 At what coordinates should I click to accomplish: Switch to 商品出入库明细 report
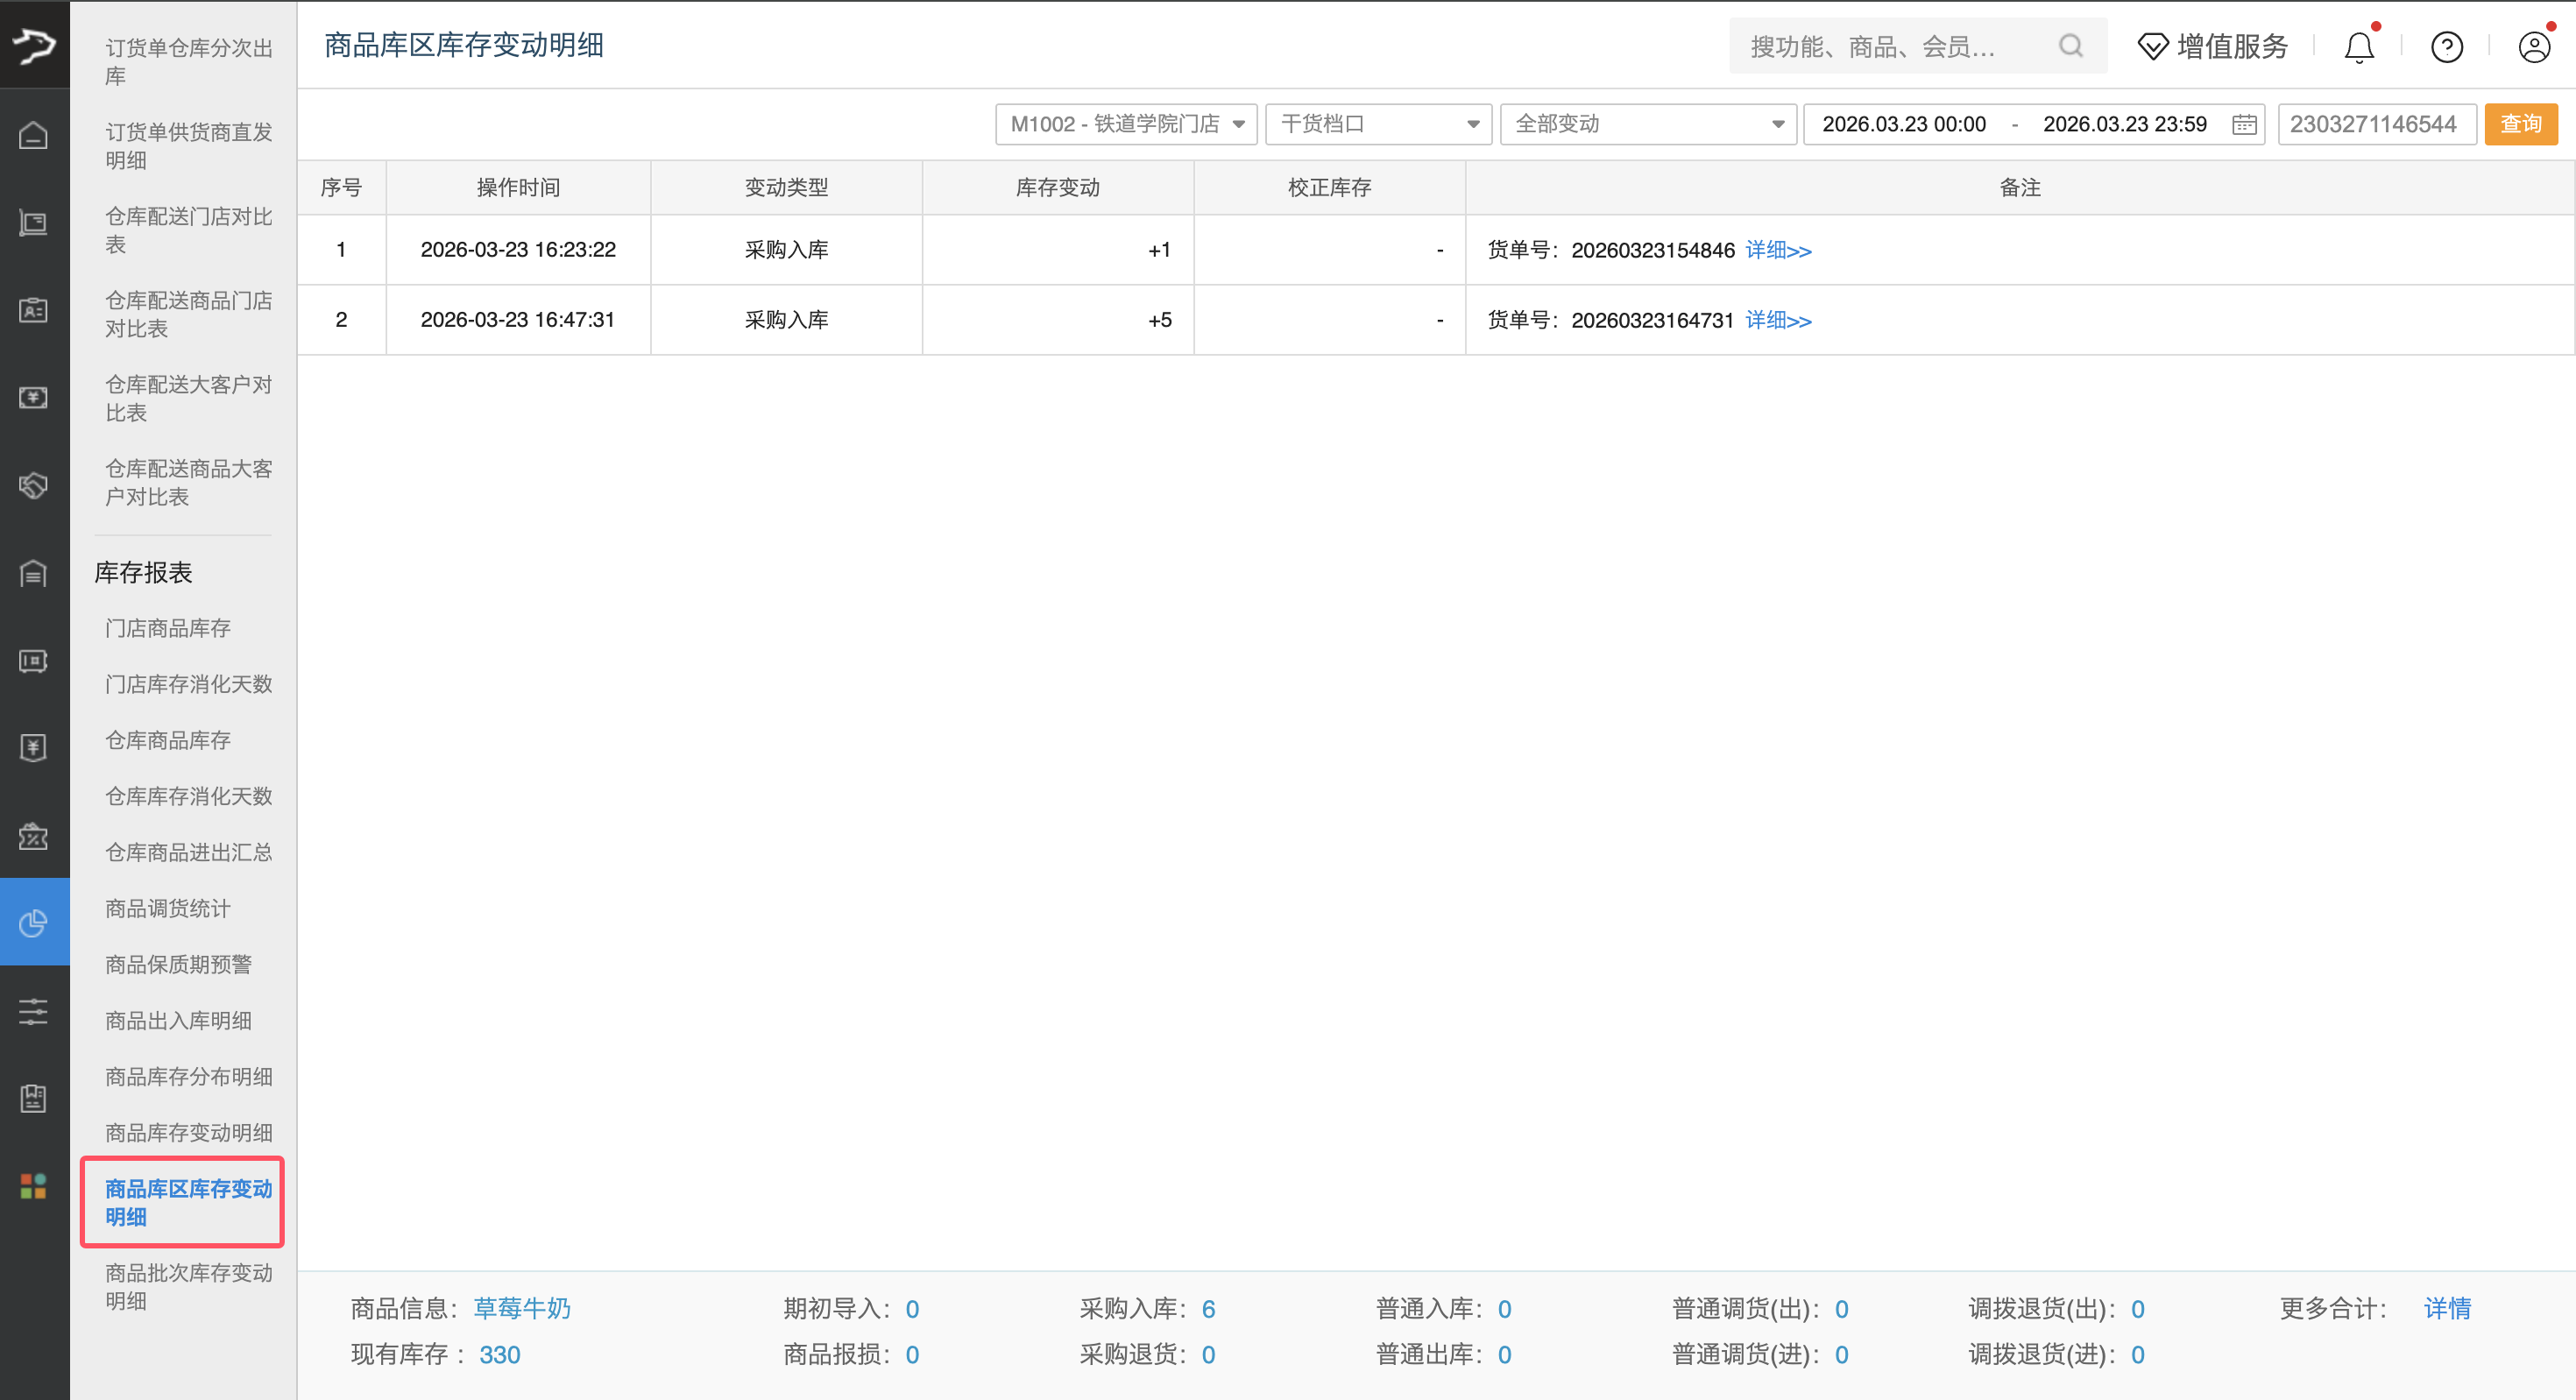point(178,1020)
